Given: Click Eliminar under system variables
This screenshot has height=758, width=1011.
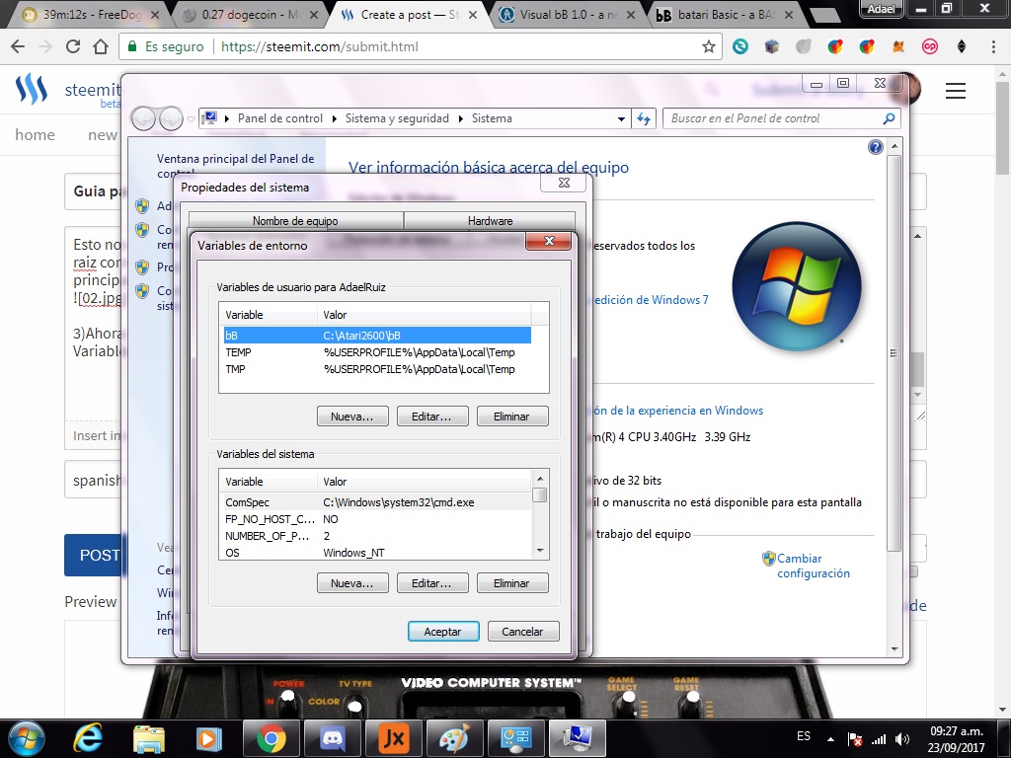Looking at the screenshot, I should (512, 583).
